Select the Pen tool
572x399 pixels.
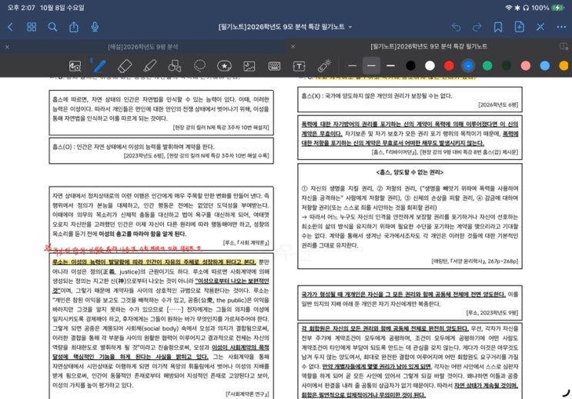99,66
